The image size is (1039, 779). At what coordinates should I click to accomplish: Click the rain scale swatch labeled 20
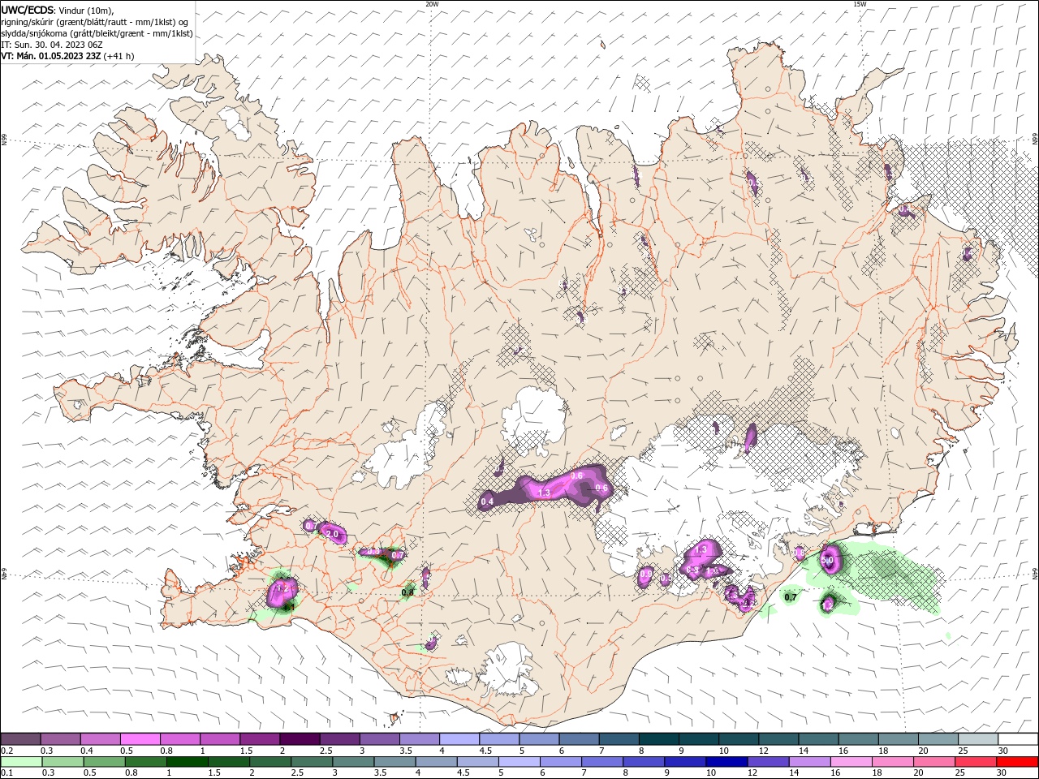[x=933, y=762]
